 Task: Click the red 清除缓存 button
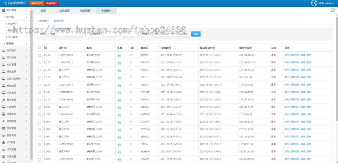pos(51,3)
